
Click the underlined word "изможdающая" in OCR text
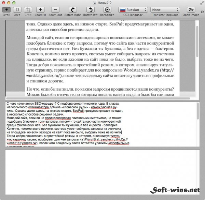point(101,107)
